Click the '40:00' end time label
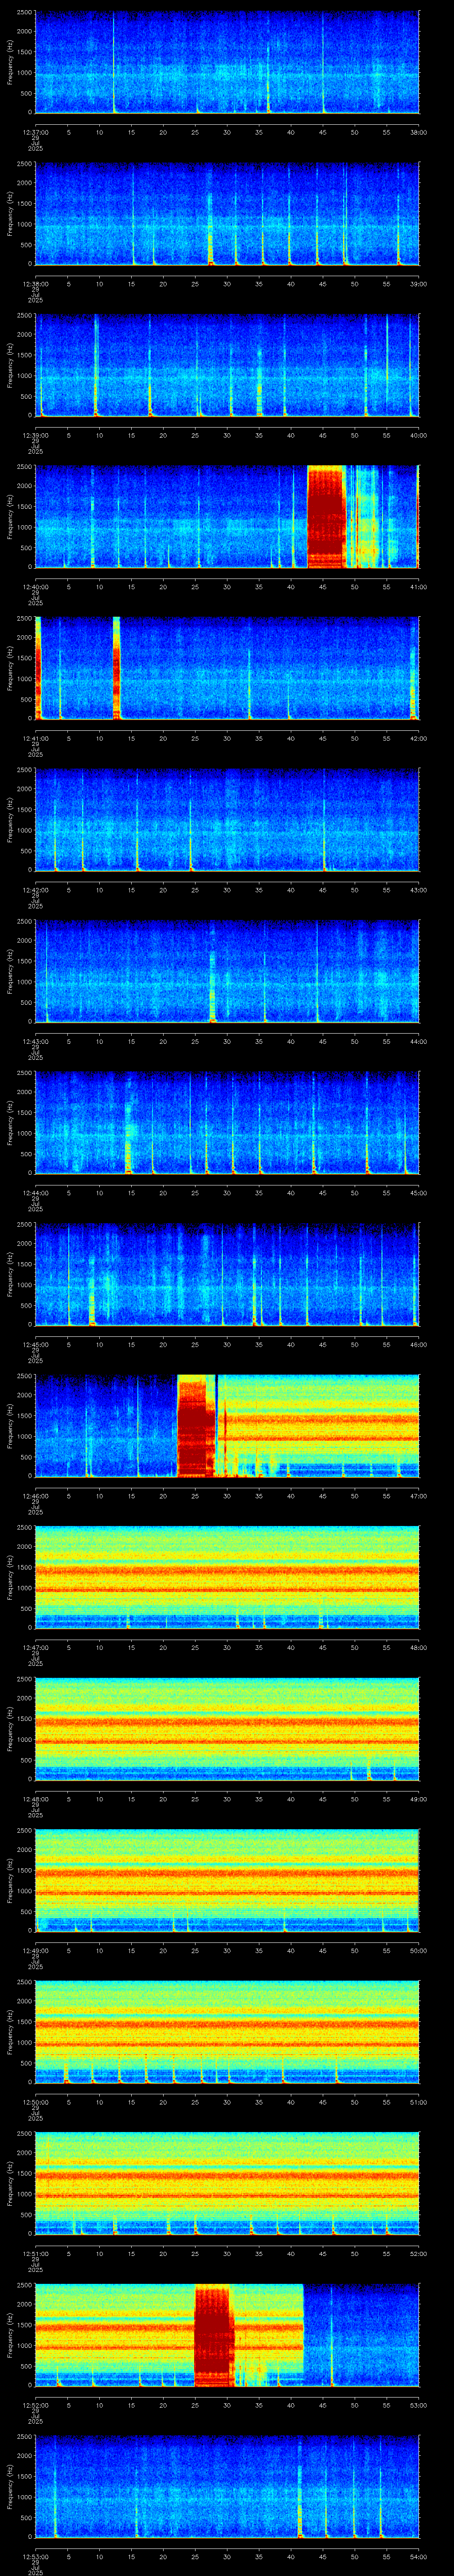 tap(418, 434)
